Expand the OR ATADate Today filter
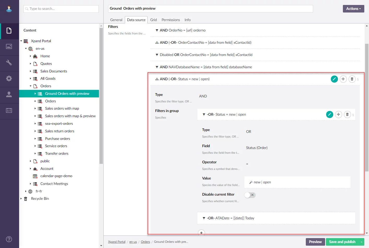369x248 pixels. [204, 218]
